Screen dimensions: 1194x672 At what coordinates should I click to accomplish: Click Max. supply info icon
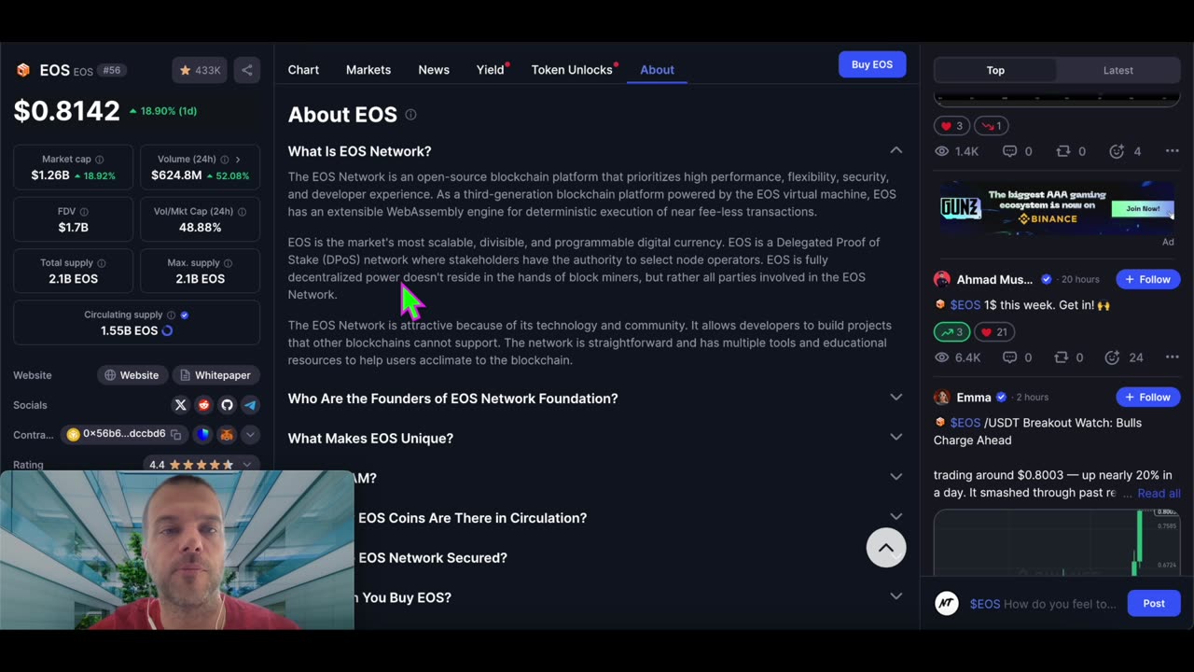pyautogui.click(x=229, y=263)
